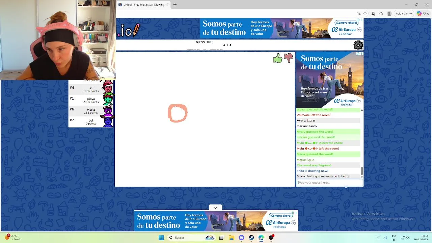Screen dimensions: 432x243
Task: Select player iri in the leaderboard
Action: click(91, 89)
